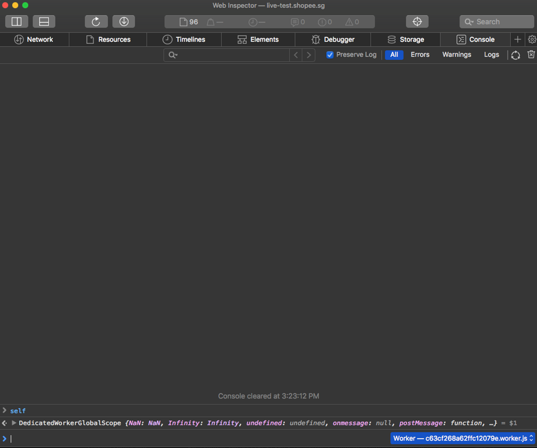
Task: Reload the page from the inspector toolbar
Action: [96, 21]
